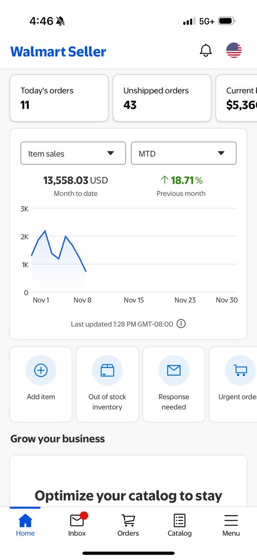This screenshot has width=257, height=560.
Task: Tap the Previous month caption
Action: click(x=181, y=193)
